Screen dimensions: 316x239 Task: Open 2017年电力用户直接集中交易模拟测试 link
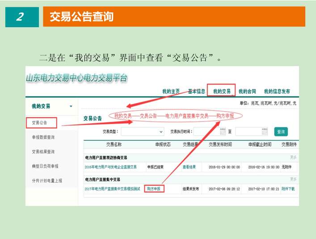click(112, 189)
